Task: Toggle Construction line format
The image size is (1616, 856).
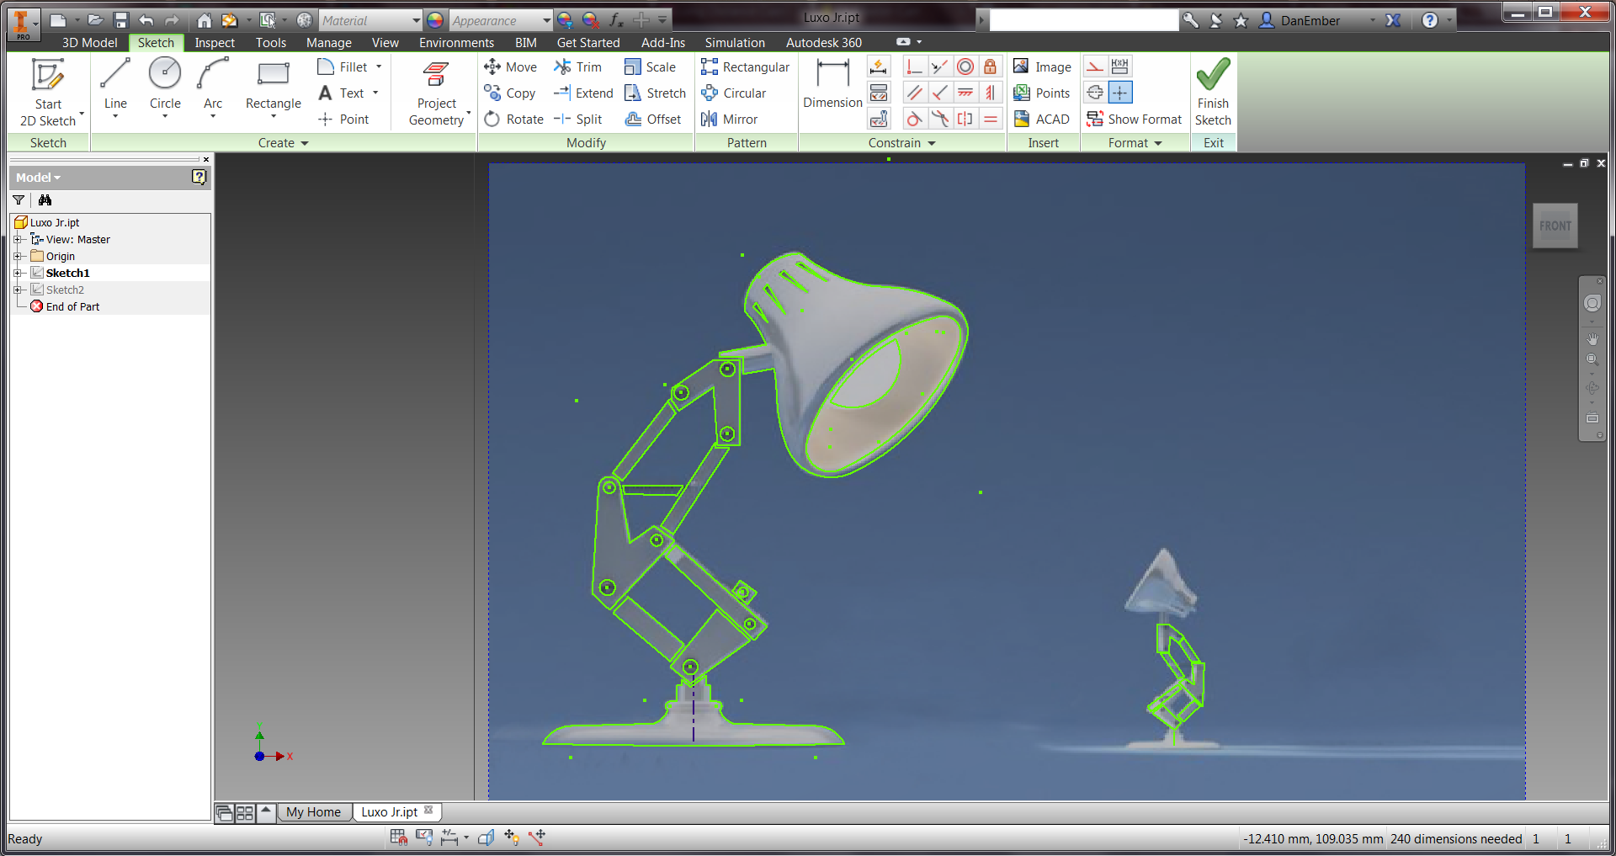Action: (1095, 66)
